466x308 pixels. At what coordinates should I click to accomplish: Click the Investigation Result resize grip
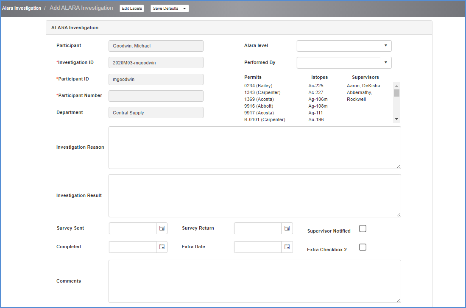(399, 215)
